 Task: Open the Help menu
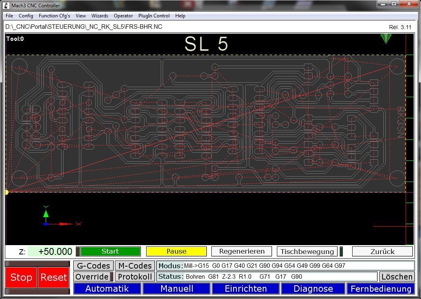coord(180,15)
